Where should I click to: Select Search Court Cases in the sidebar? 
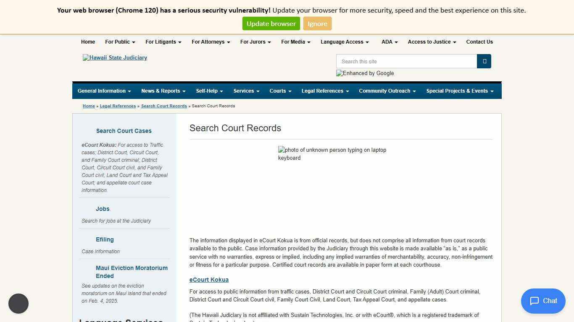pos(124,131)
